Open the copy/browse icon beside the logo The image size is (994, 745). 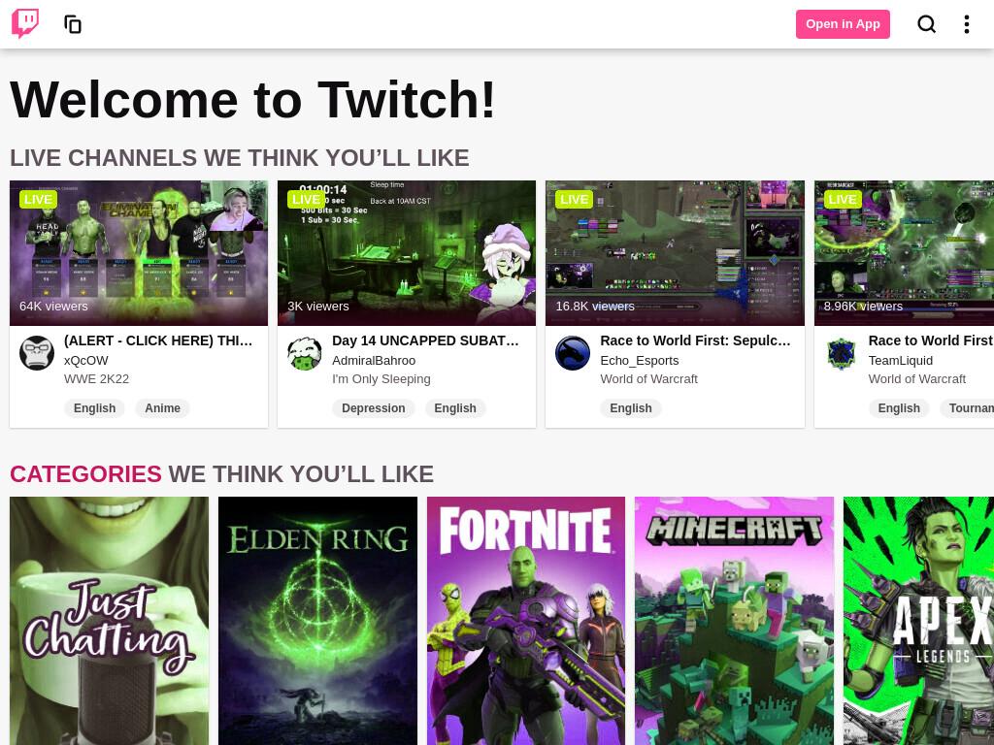[73, 24]
